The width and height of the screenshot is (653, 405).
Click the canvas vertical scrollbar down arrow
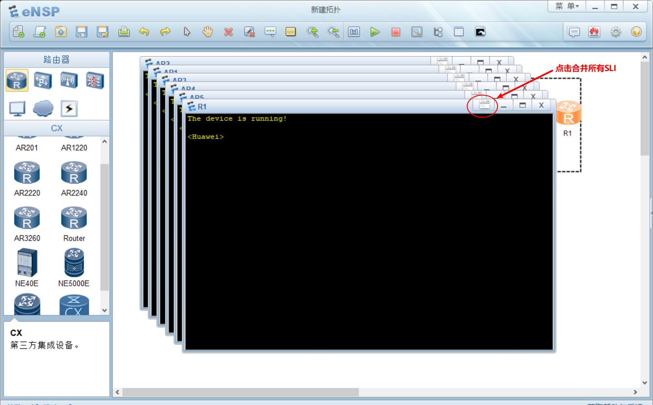coord(645,382)
